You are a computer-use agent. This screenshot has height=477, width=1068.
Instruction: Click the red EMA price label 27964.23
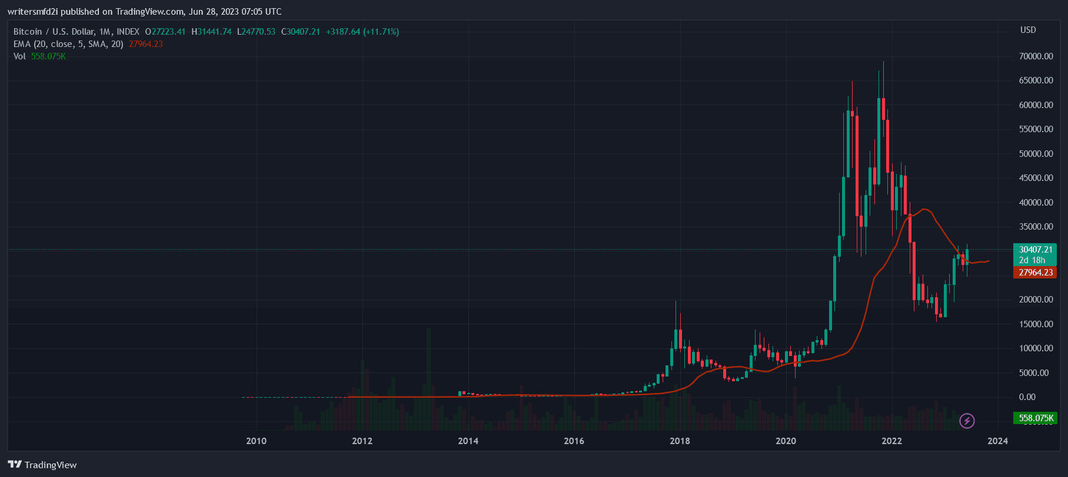pyautogui.click(x=1035, y=273)
